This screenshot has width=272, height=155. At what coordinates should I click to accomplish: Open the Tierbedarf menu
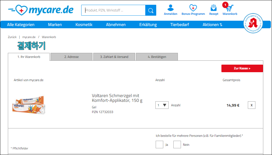point(180,25)
